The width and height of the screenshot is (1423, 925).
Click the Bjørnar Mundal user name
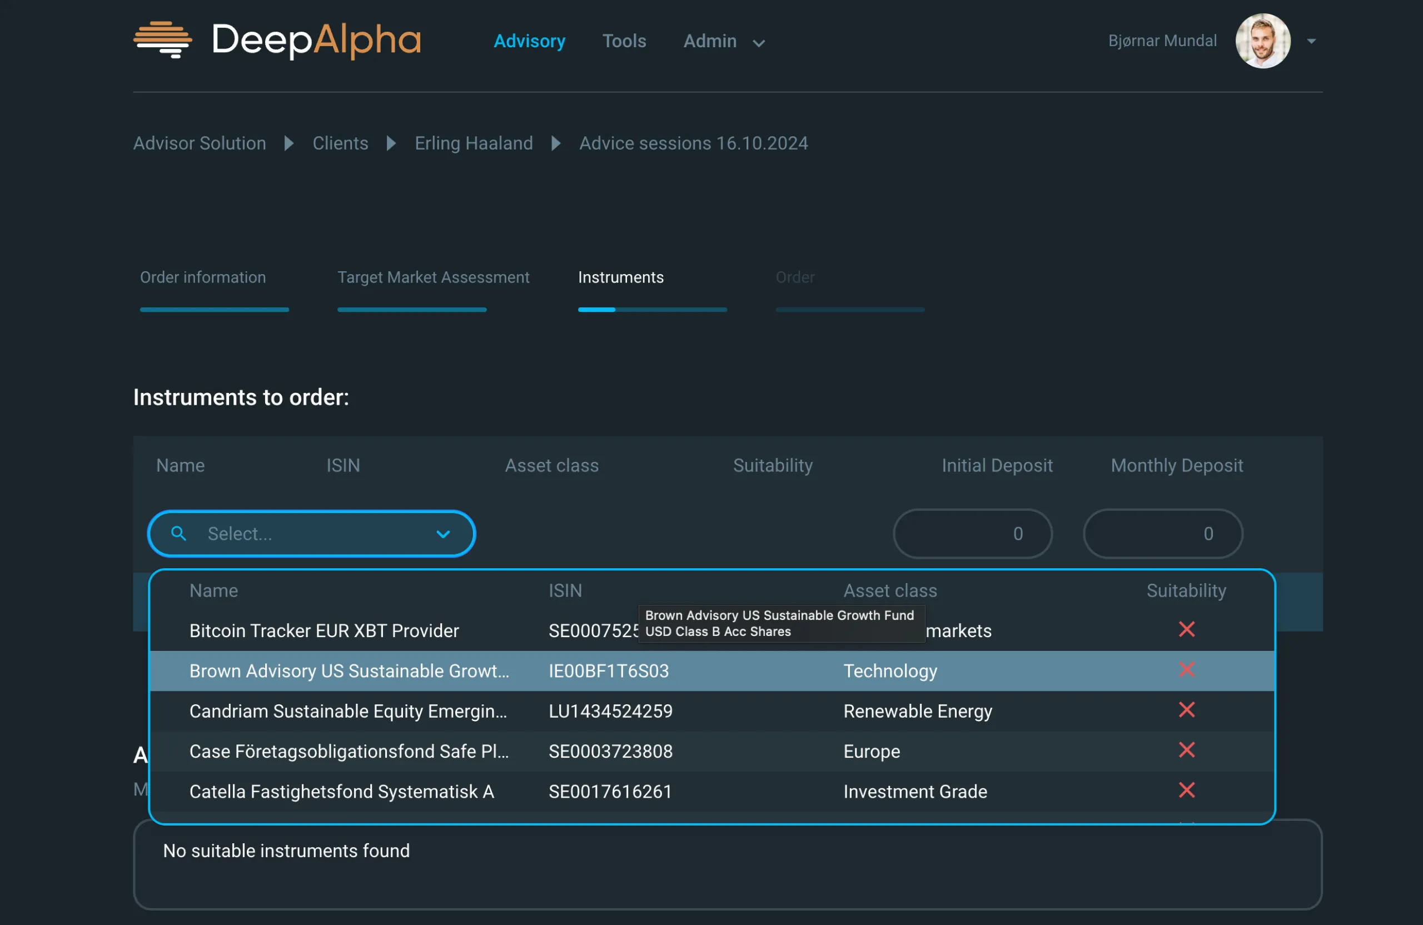coord(1162,40)
